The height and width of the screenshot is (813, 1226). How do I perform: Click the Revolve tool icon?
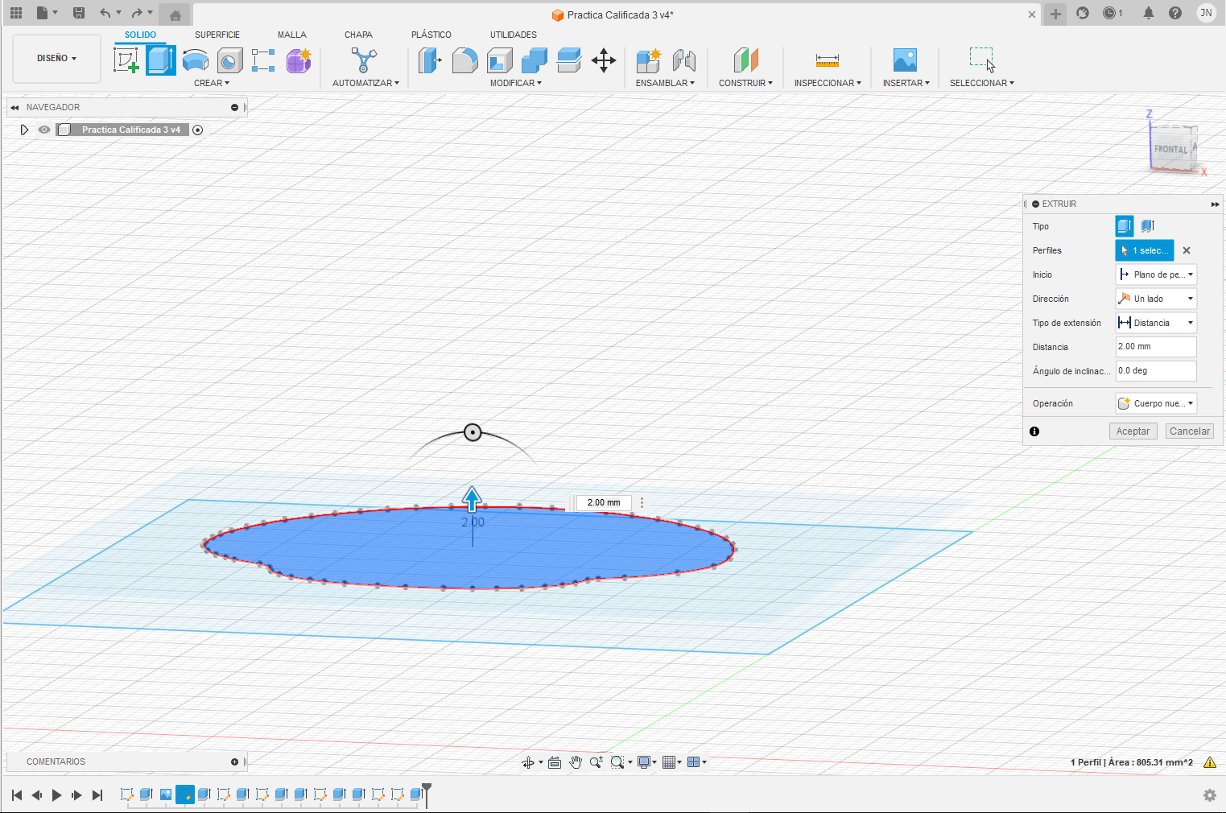[196, 60]
